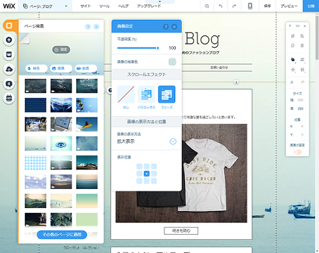The width and height of the screenshot is (319, 253).
Task: Click the paste icon in editor toolbar
Action: (302, 36)
